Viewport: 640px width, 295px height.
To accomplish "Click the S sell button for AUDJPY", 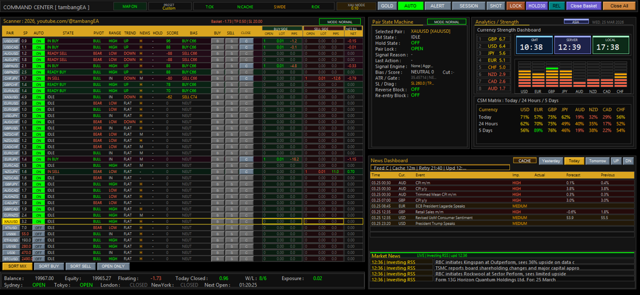I will pos(231,59).
